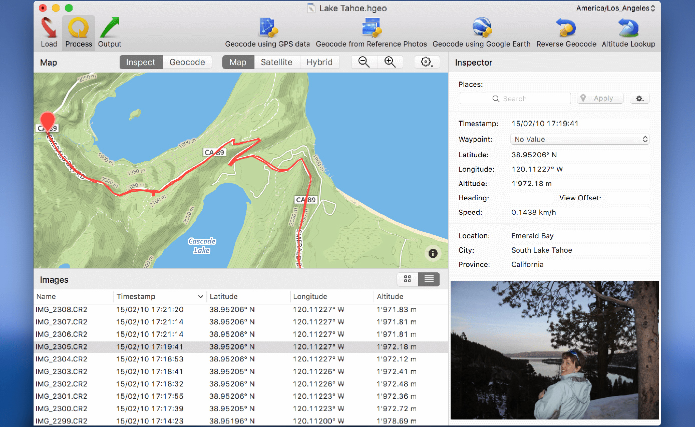Select the Process toolbar icon
This screenshot has height=427, width=695.
79,33
